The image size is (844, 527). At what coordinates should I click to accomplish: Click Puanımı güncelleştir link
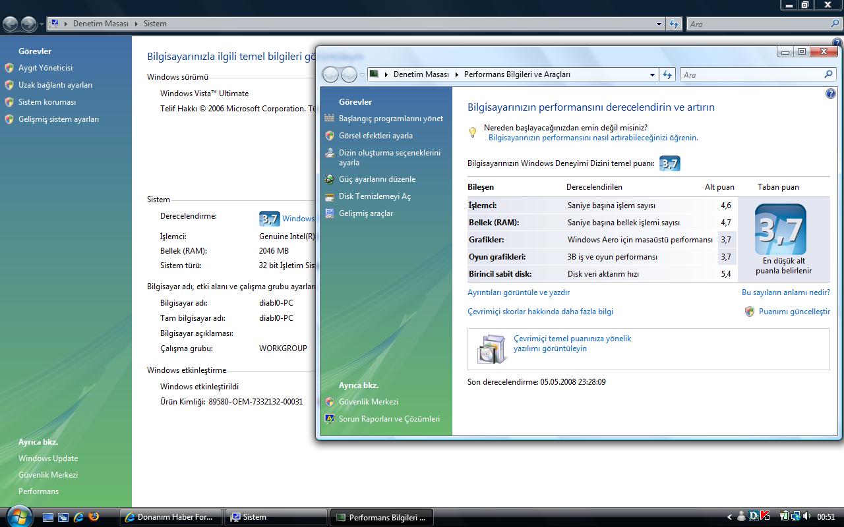click(x=794, y=312)
